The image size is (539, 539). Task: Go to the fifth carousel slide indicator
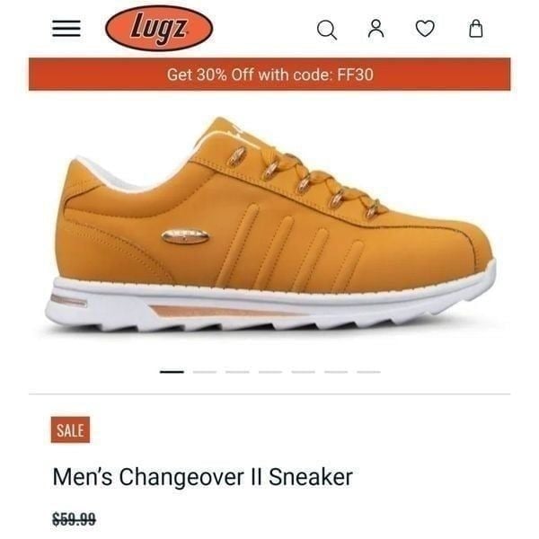click(304, 372)
